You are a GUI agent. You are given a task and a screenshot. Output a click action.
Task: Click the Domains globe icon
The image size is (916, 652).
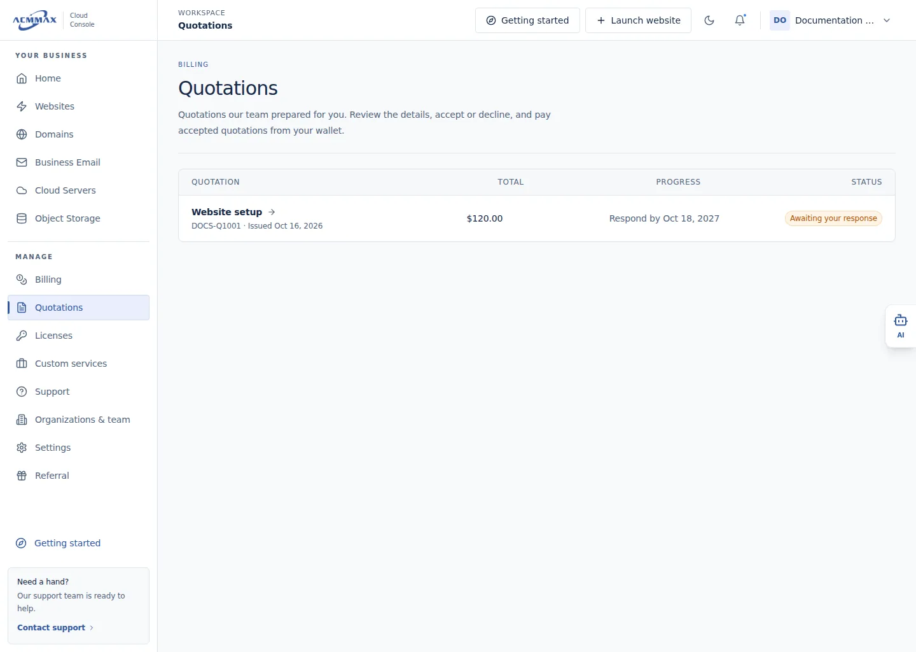click(x=22, y=134)
